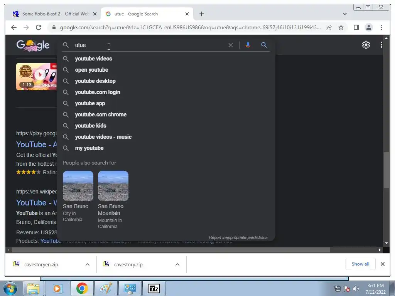Play the Kirby's Dream Buffet video preview
The image size is (395, 296).
click(x=37, y=77)
